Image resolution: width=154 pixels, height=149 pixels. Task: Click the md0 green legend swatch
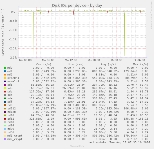5,68
